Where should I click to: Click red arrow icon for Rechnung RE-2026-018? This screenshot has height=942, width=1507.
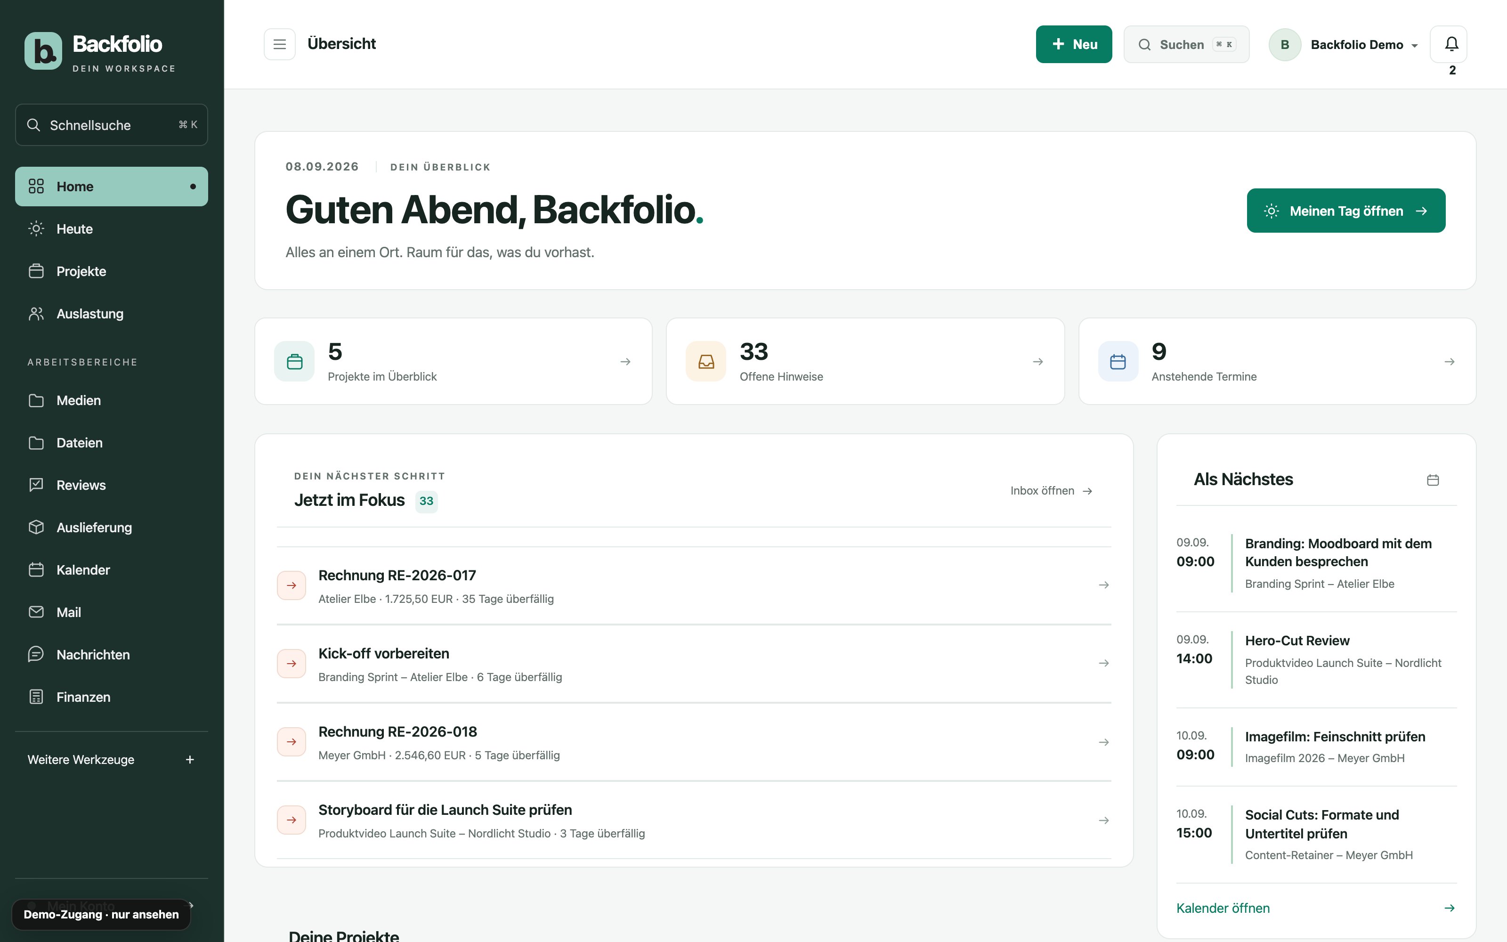coord(292,742)
